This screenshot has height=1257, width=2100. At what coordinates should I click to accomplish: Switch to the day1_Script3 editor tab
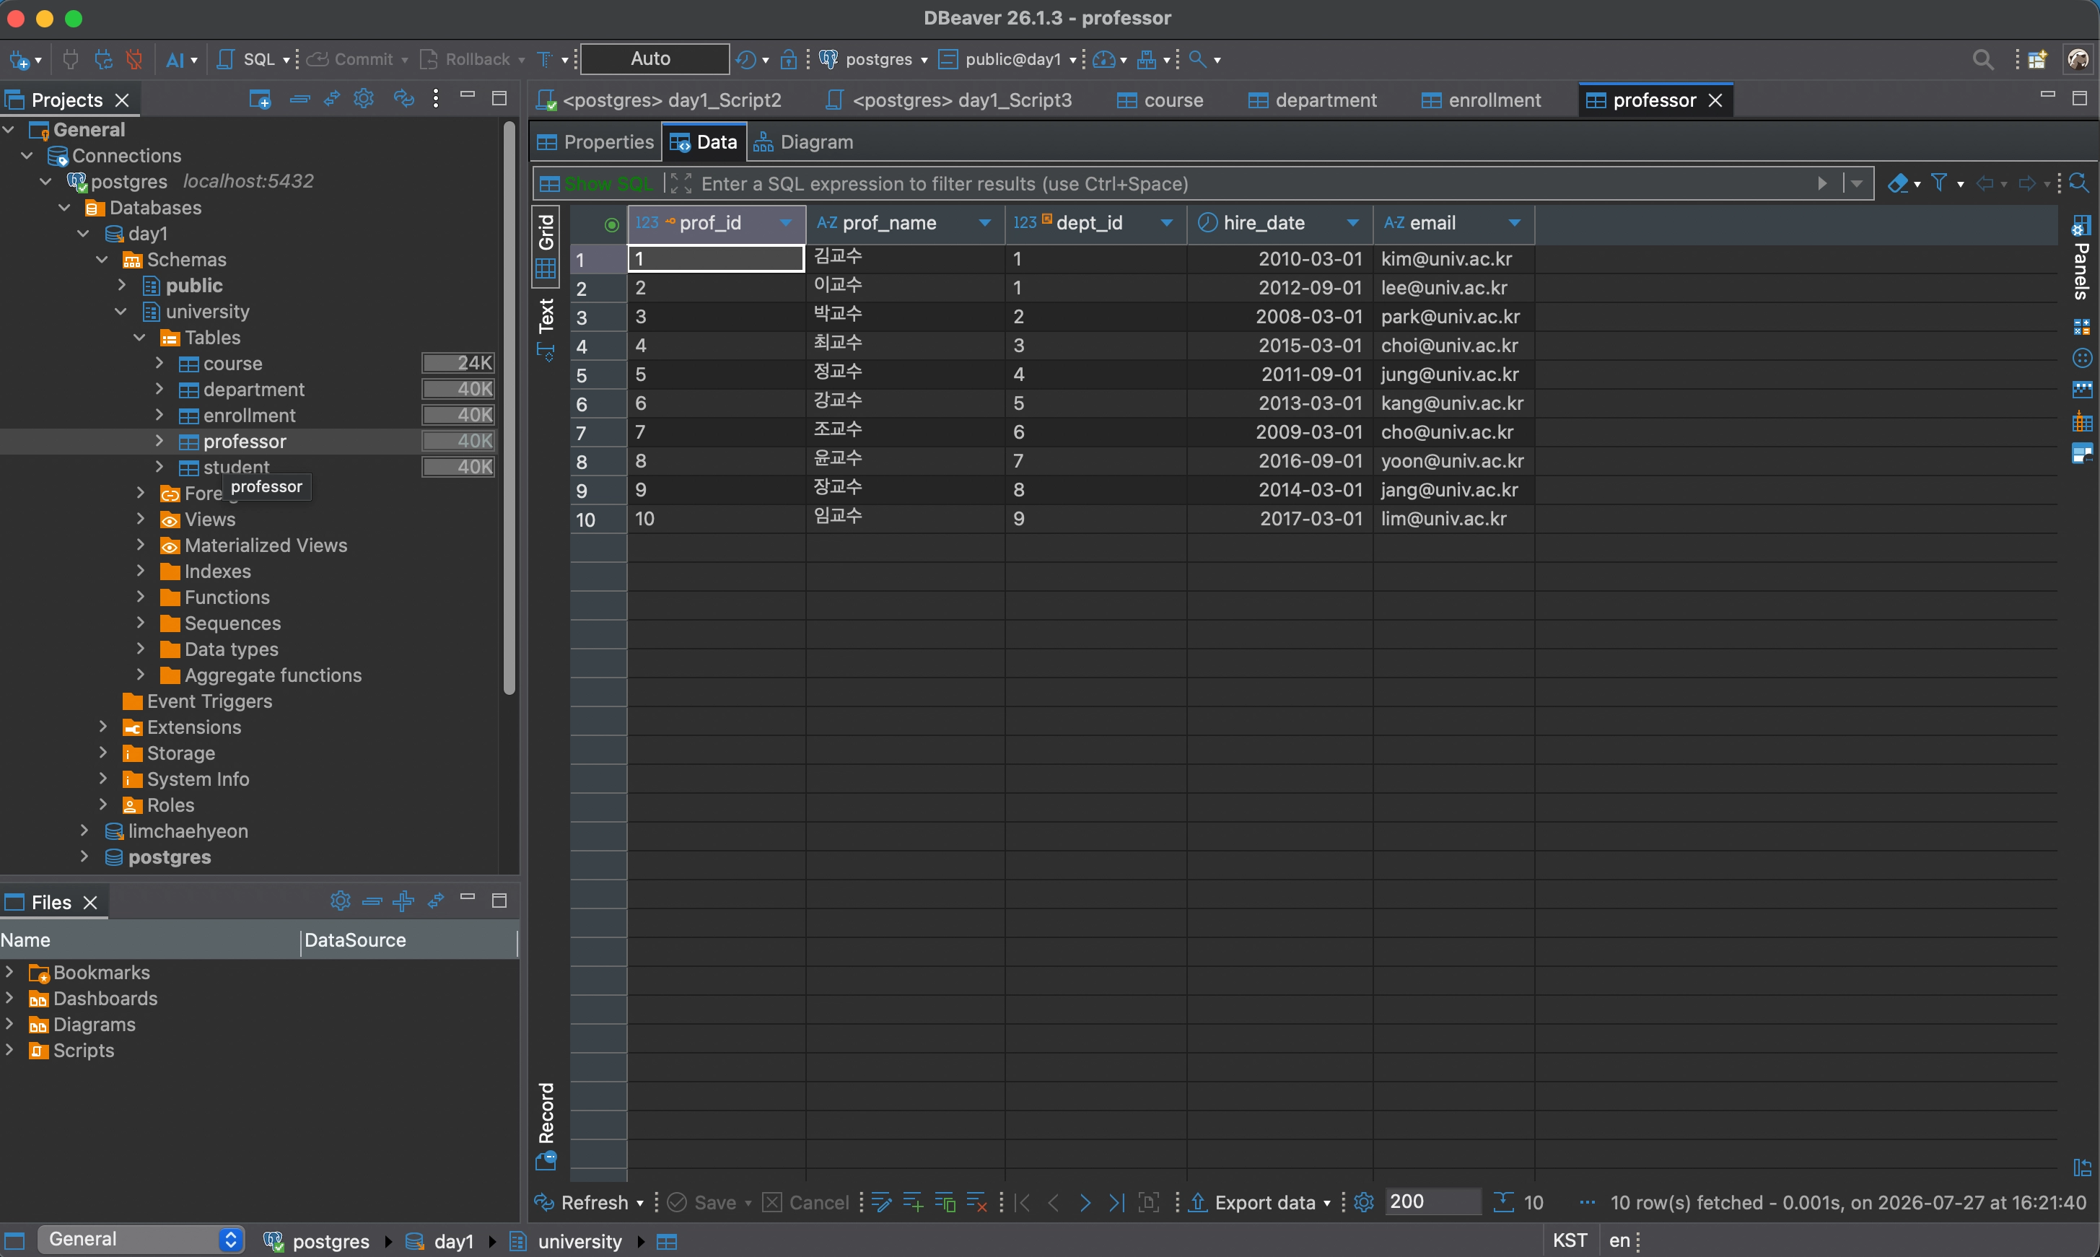[x=949, y=100]
